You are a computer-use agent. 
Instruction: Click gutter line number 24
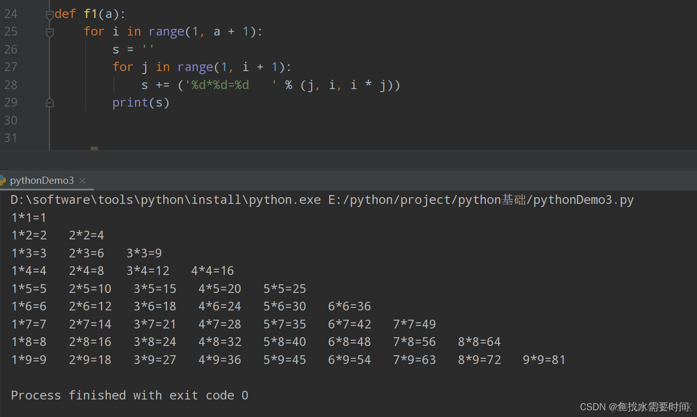pyautogui.click(x=11, y=14)
